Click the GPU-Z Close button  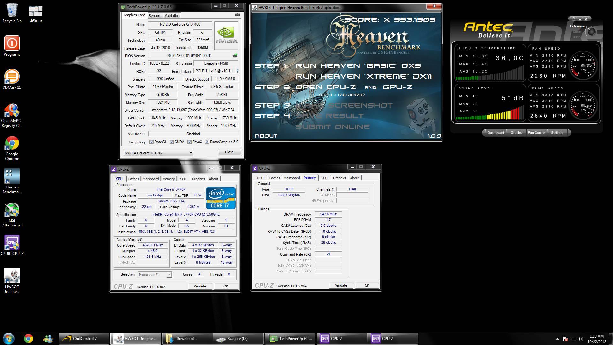(229, 152)
